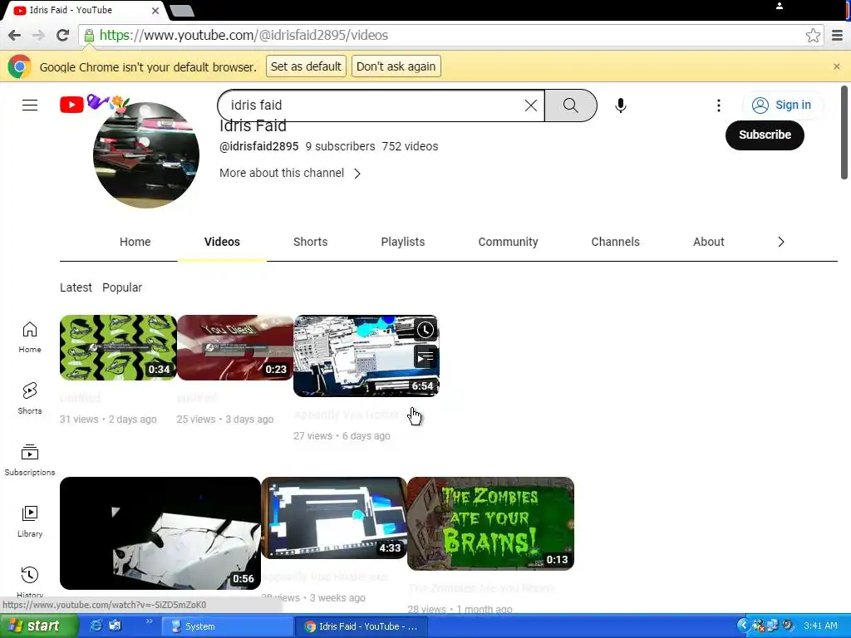This screenshot has width=851, height=638.
Task: Open the About tab
Action: 708,242
